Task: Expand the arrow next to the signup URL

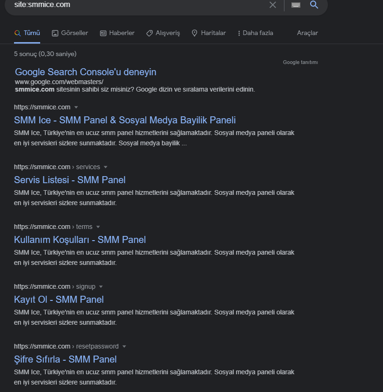Action: (101, 286)
